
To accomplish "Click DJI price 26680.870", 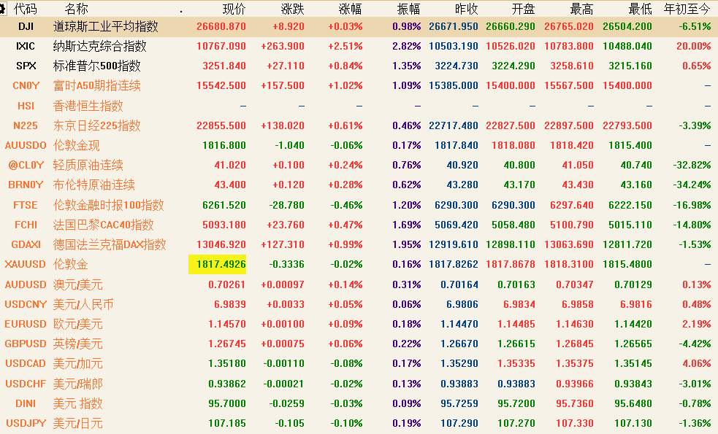I will click(221, 26).
